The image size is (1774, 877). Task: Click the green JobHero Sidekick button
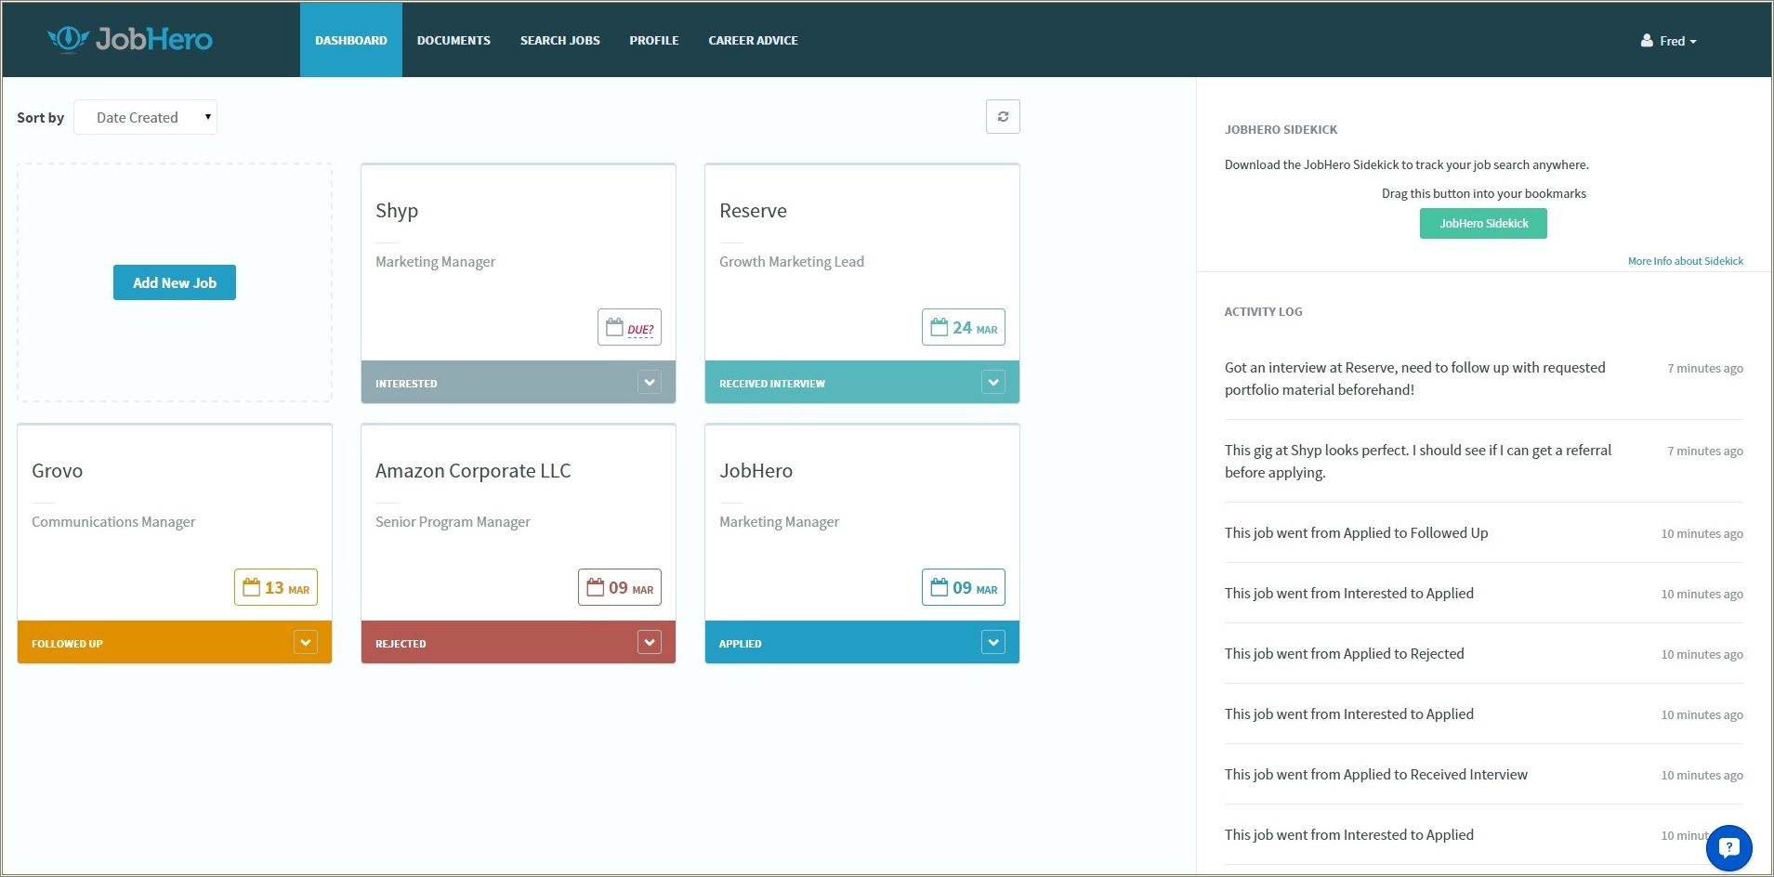point(1483,224)
